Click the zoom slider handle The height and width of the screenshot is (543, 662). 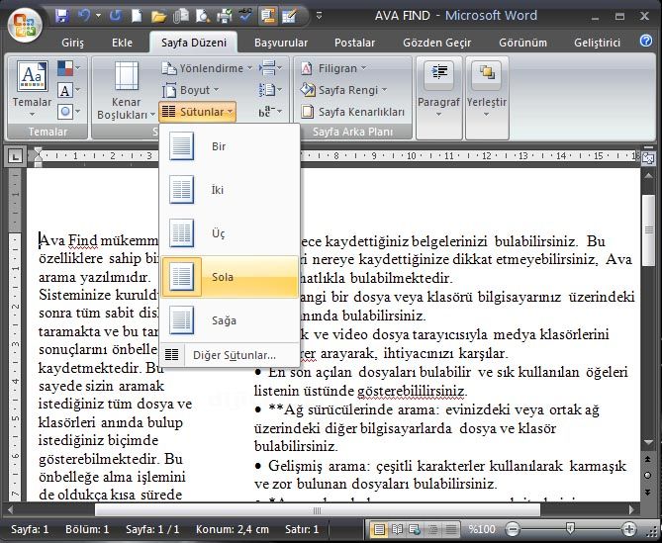point(570,528)
